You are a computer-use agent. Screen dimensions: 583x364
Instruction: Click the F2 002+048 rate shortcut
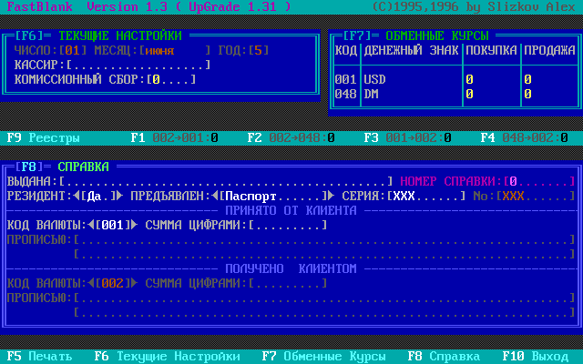(x=291, y=138)
